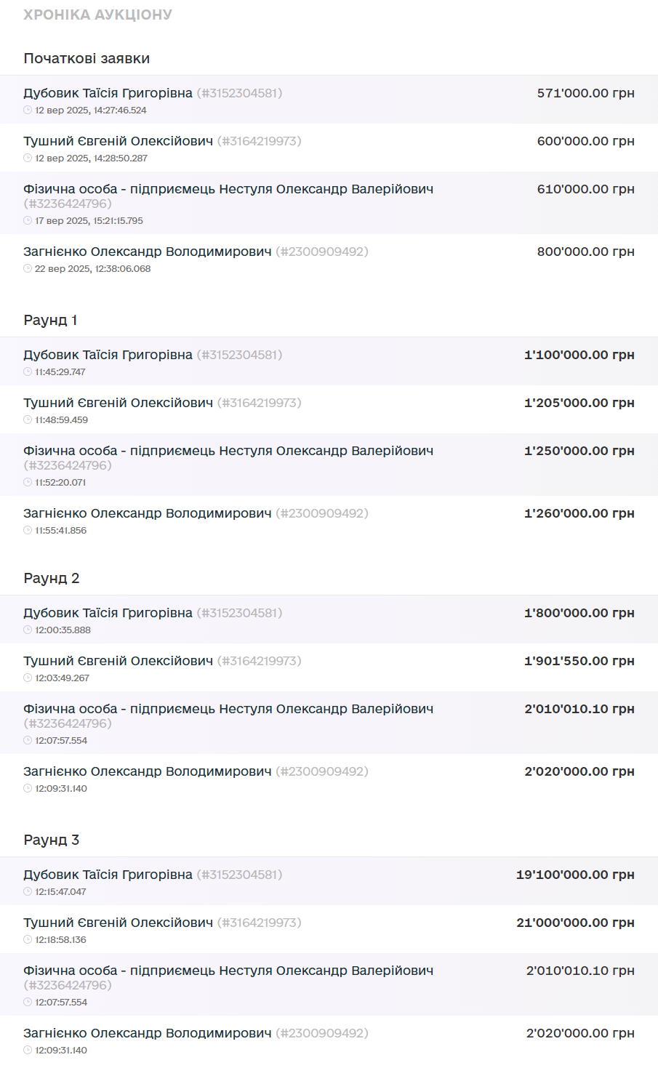Click the ХРОНІКА АУКЦІОНУ heading
Screen dimensions: 658x1076
click(97, 15)
